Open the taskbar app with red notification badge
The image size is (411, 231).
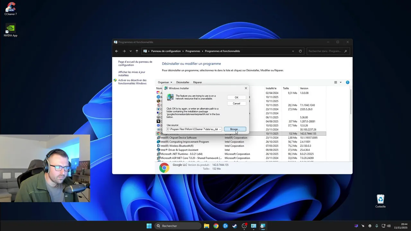(244, 226)
